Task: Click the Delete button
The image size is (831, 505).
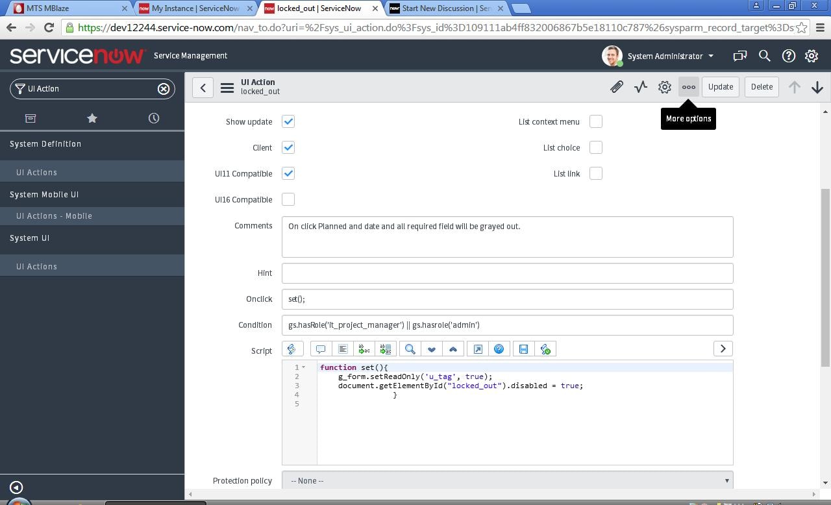Action: [x=762, y=87]
